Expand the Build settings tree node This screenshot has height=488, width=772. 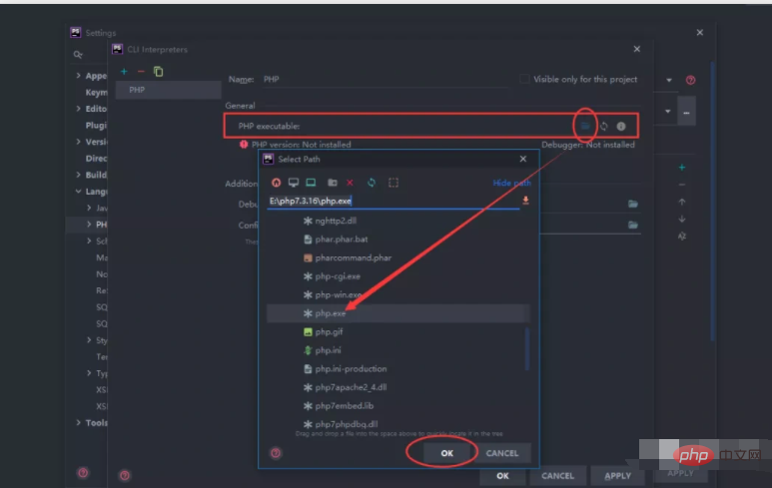78,175
